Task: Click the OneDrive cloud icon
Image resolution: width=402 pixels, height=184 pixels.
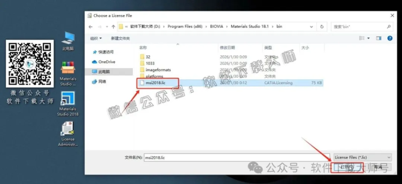Action: [94, 62]
